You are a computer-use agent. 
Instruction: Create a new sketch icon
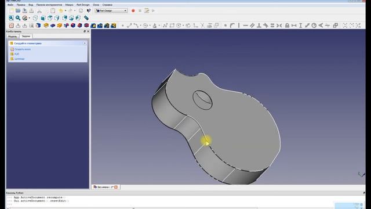tap(11, 26)
